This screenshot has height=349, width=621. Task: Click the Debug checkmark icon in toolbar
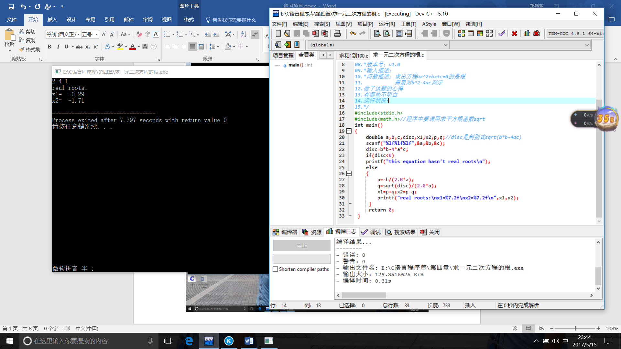click(x=502, y=33)
